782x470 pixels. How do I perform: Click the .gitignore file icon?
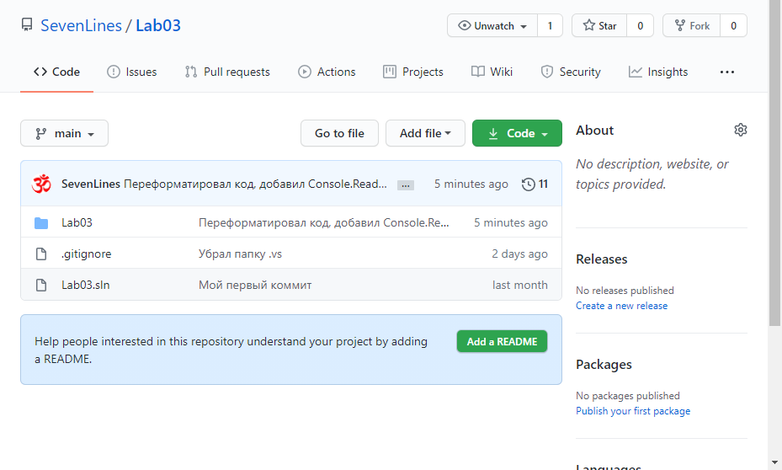tap(41, 254)
